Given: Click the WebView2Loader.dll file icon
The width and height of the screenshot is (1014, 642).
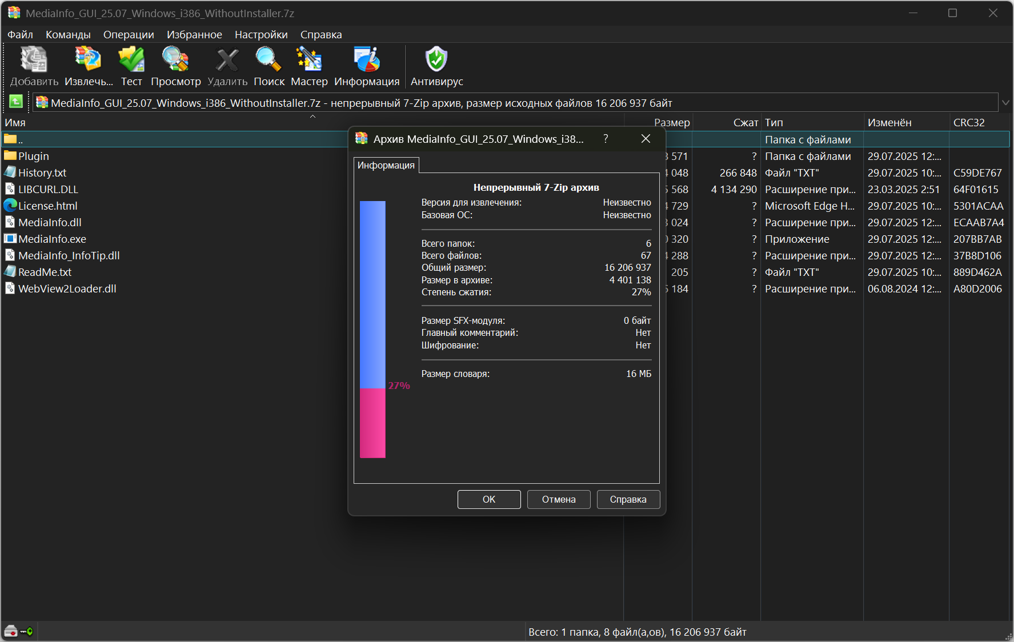Looking at the screenshot, I should coord(10,288).
